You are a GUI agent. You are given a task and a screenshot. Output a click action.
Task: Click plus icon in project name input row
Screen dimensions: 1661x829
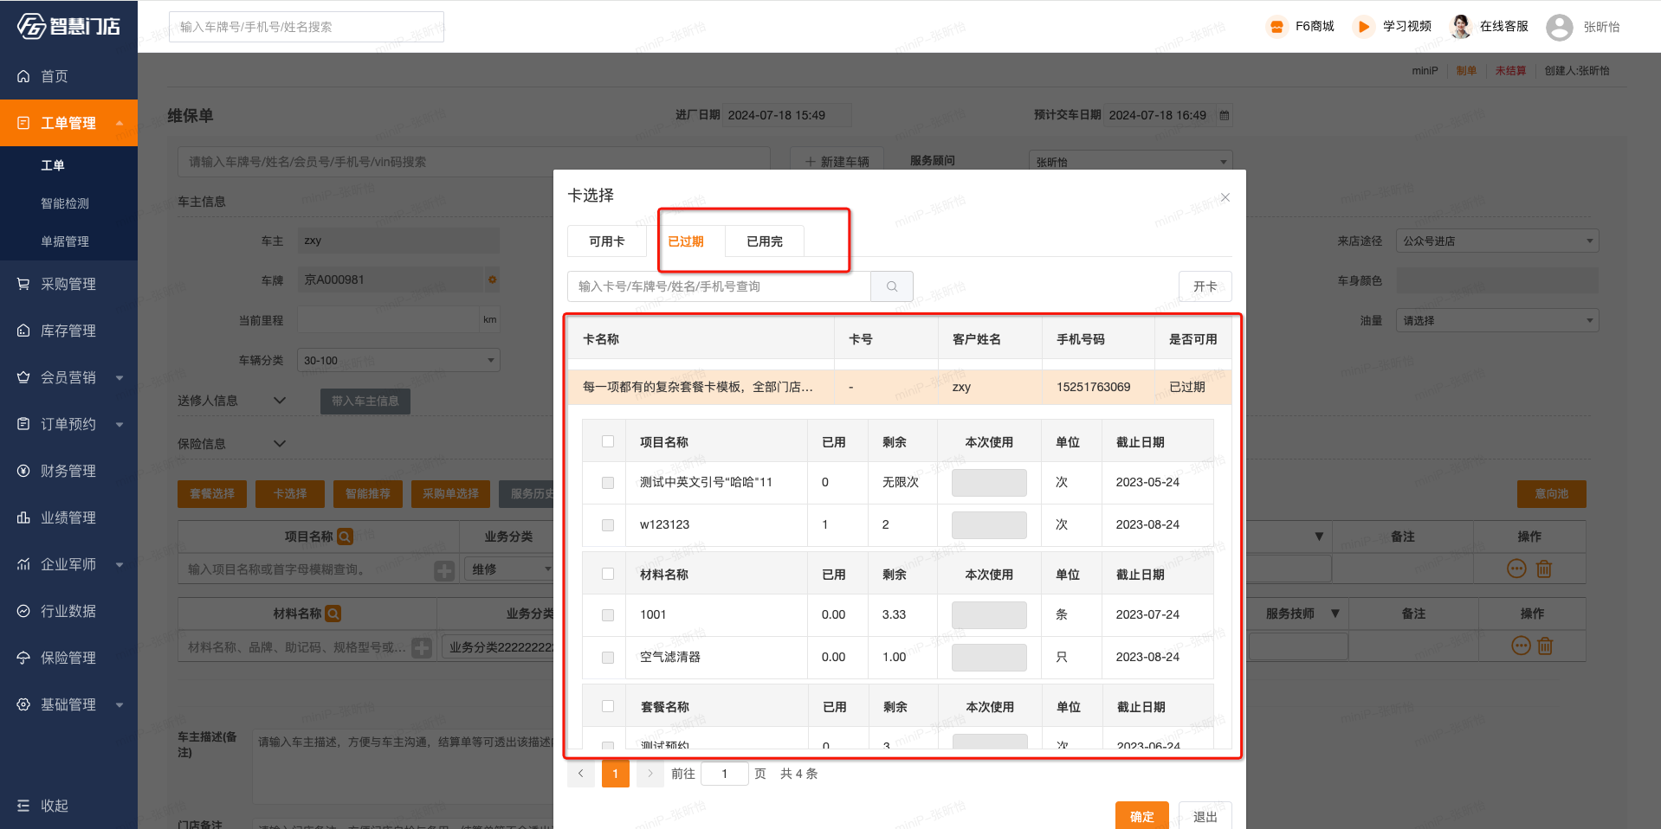click(444, 570)
